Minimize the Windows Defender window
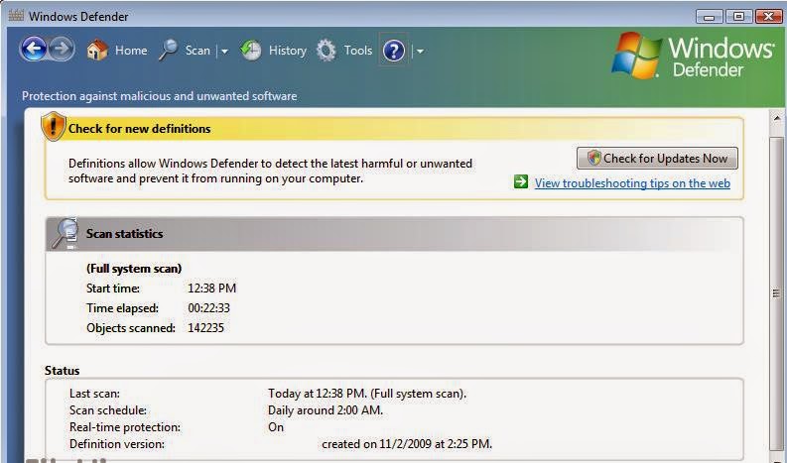 [709, 17]
